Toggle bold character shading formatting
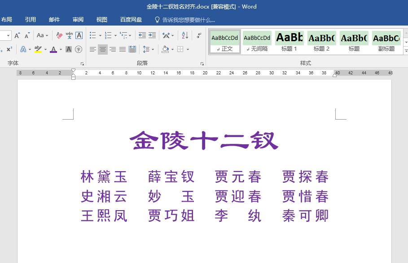408x263 pixels. point(69,49)
